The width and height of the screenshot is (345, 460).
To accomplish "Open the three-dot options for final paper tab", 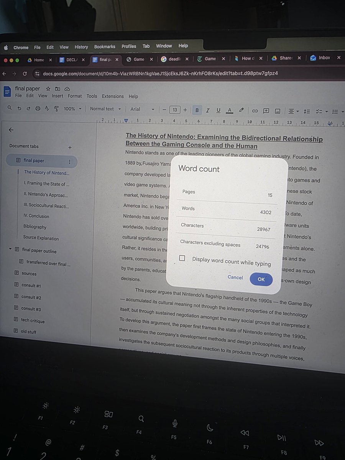I will (69, 162).
